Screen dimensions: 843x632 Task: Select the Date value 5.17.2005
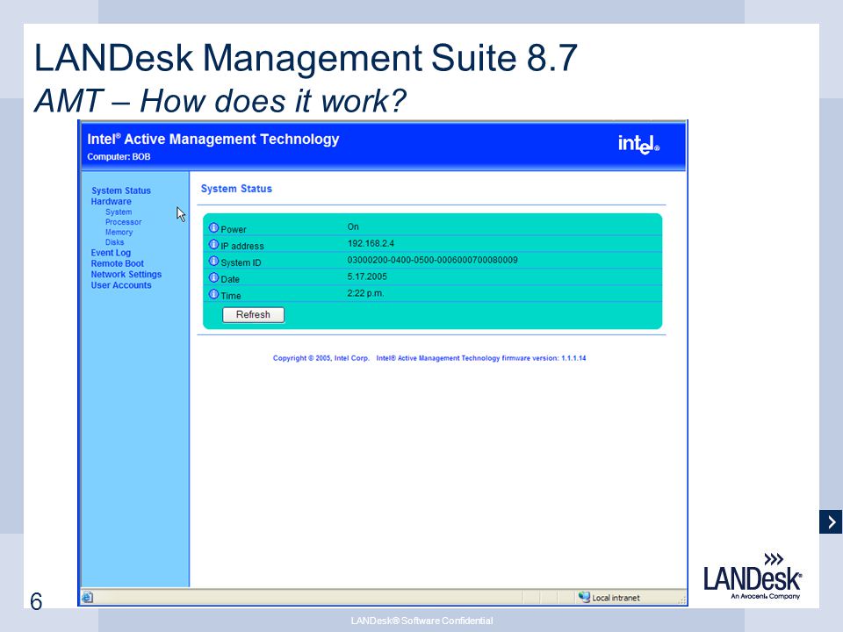[367, 276]
